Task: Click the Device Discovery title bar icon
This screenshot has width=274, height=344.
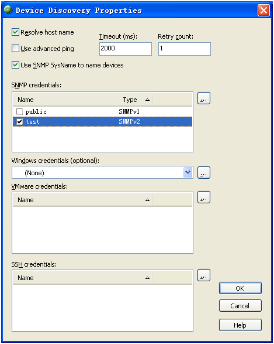Action: click(8, 10)
